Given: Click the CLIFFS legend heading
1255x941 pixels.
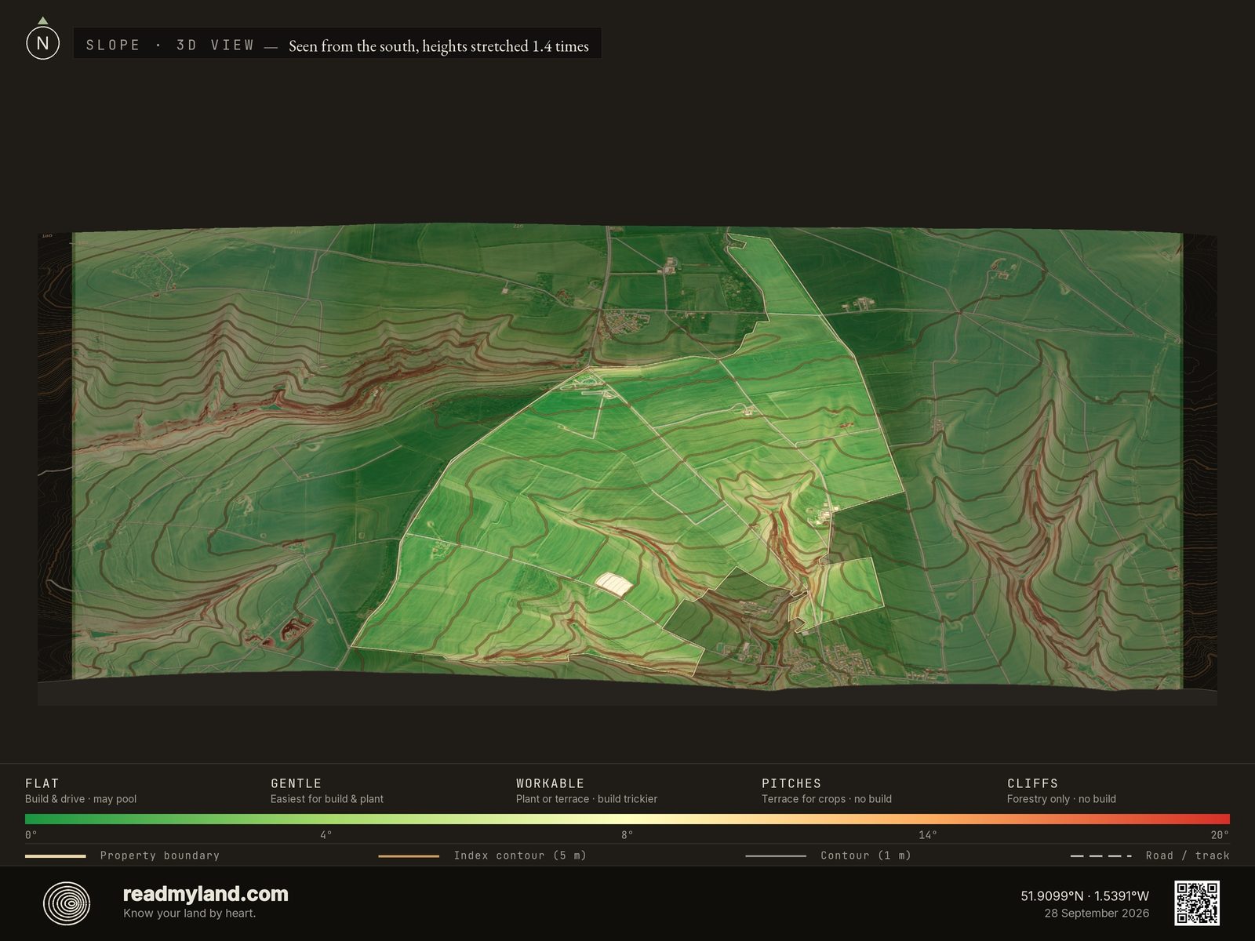Looking at the screenshot, I should point(1032,783).
